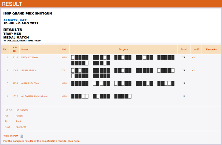Click the S-off column header
Viewport: 222px width, 145px height.
point(196,49)
